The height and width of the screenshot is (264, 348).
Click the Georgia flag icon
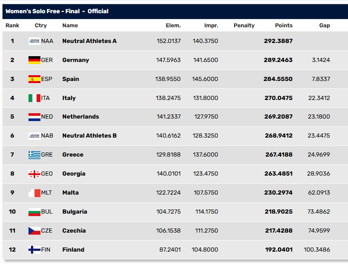(x=34, y=174)
